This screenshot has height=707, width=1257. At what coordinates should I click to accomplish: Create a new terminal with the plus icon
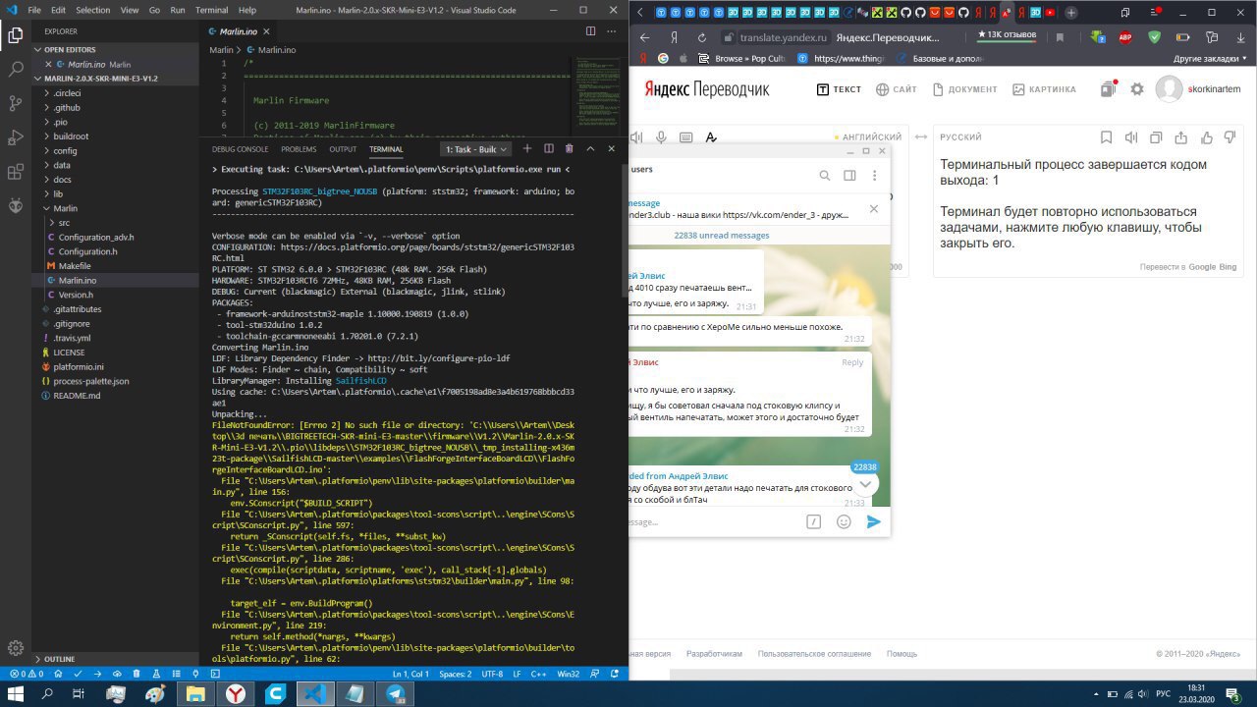click(x=526, y=149)
